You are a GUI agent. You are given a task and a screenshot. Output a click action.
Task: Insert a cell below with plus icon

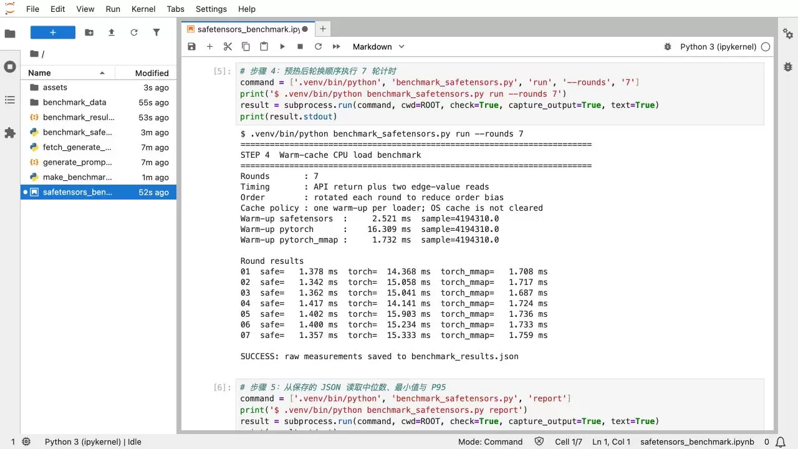[209, 47]
